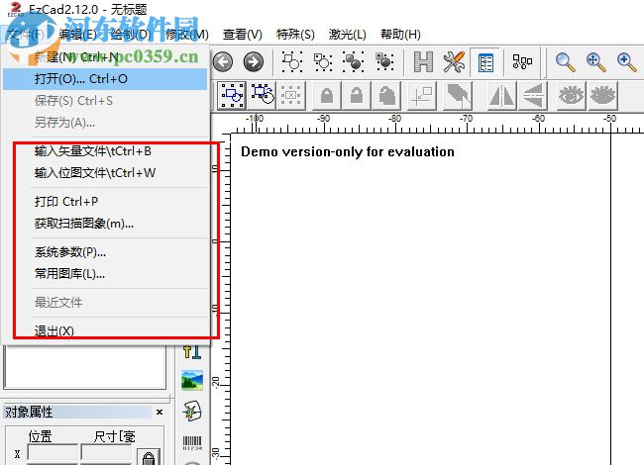The height and width of the screenshot is (465, 644).
Task: Click the third tilted padlock icon
Action: pos(386,96)
